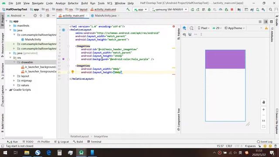This screenshot has width=279, height=157.
Task: Expand Gradle Scripts node
Action: (7, 90)
